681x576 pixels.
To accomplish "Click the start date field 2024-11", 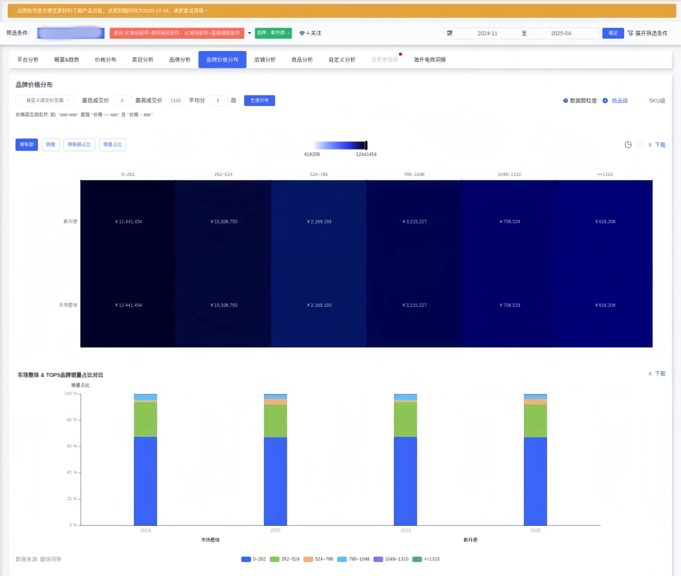I will pyautogui.click(x=487, y=33).
